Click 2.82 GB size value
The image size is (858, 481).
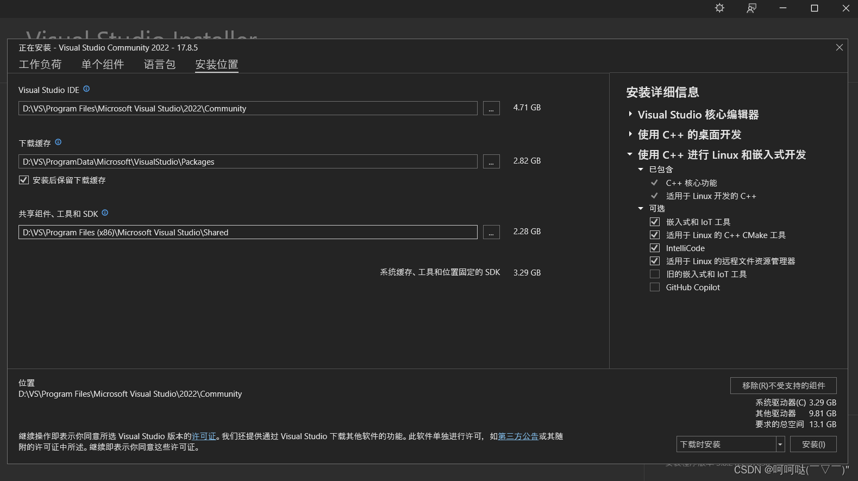coord(527,161)
